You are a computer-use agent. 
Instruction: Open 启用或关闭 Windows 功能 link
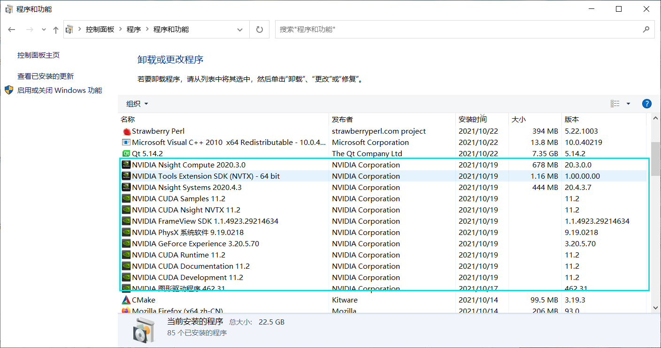coord(60,91)
